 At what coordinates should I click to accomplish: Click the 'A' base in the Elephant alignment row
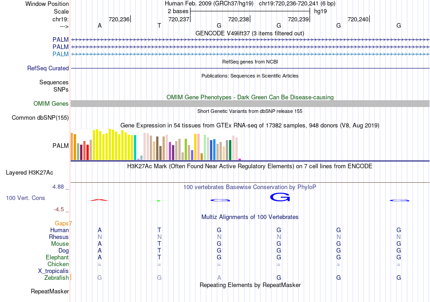[100, 258]
